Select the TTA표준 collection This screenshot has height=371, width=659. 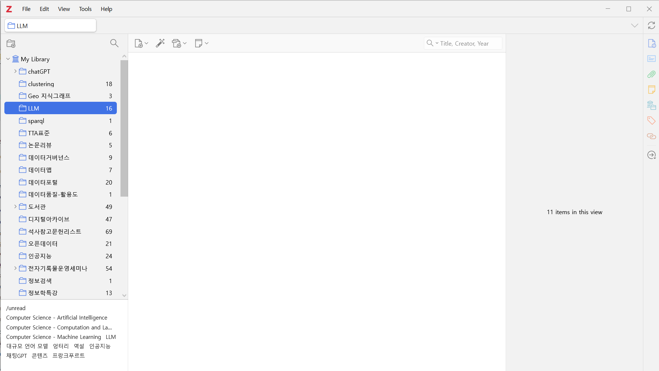(61, 133)
